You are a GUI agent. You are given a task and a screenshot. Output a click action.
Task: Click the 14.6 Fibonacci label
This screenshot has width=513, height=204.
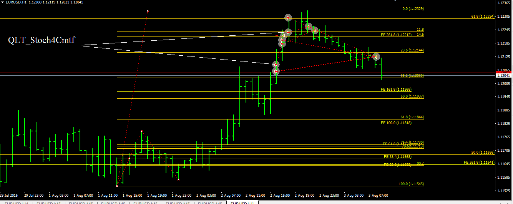420,35
